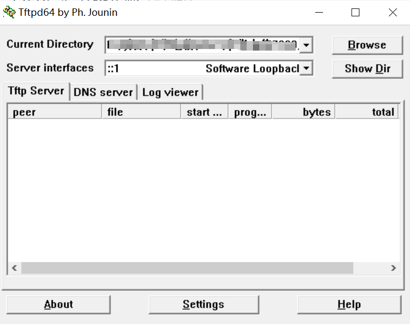Open the About dialog

(x=58, y=305)
